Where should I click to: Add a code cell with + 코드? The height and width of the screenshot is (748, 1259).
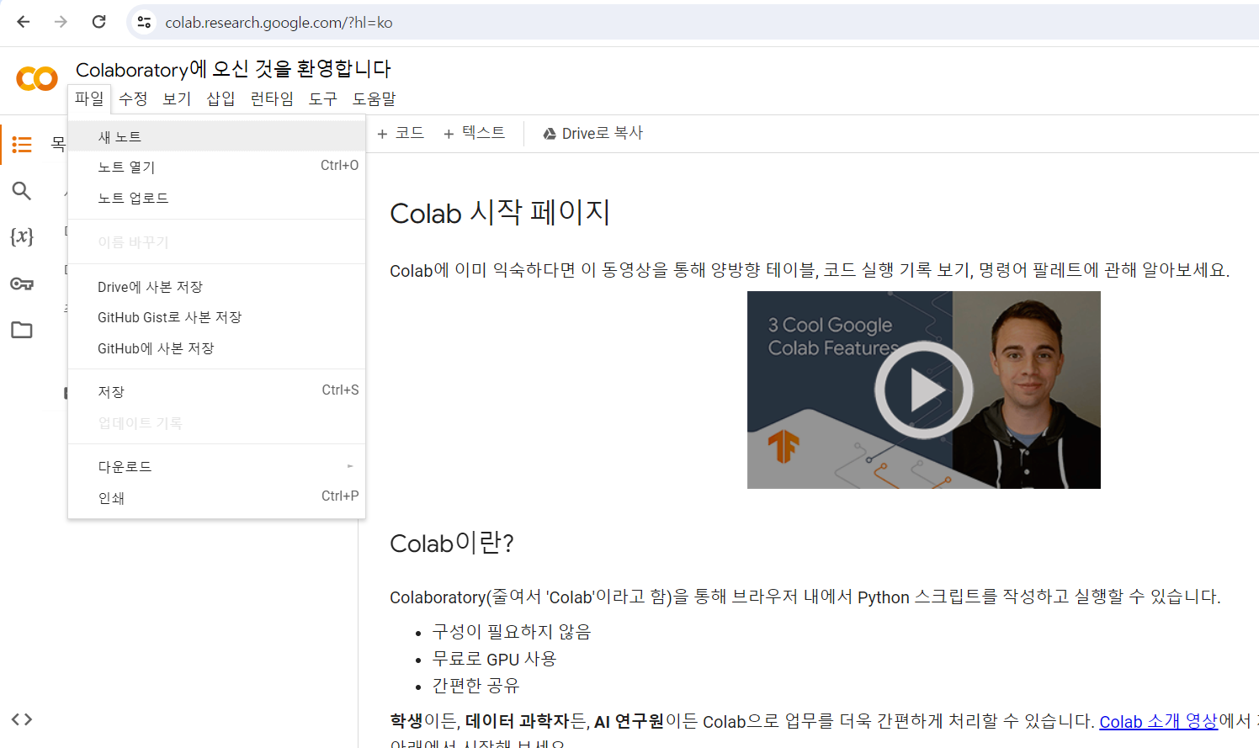(401, 133)
